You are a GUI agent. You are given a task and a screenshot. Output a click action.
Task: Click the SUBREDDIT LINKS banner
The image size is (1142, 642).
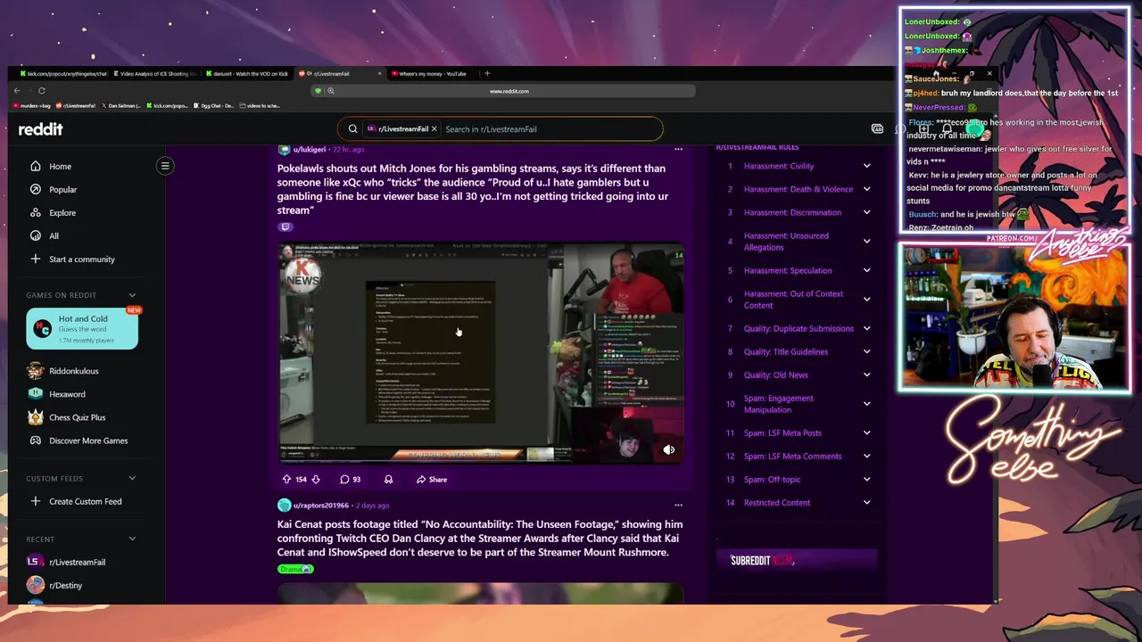coord(797,560)
